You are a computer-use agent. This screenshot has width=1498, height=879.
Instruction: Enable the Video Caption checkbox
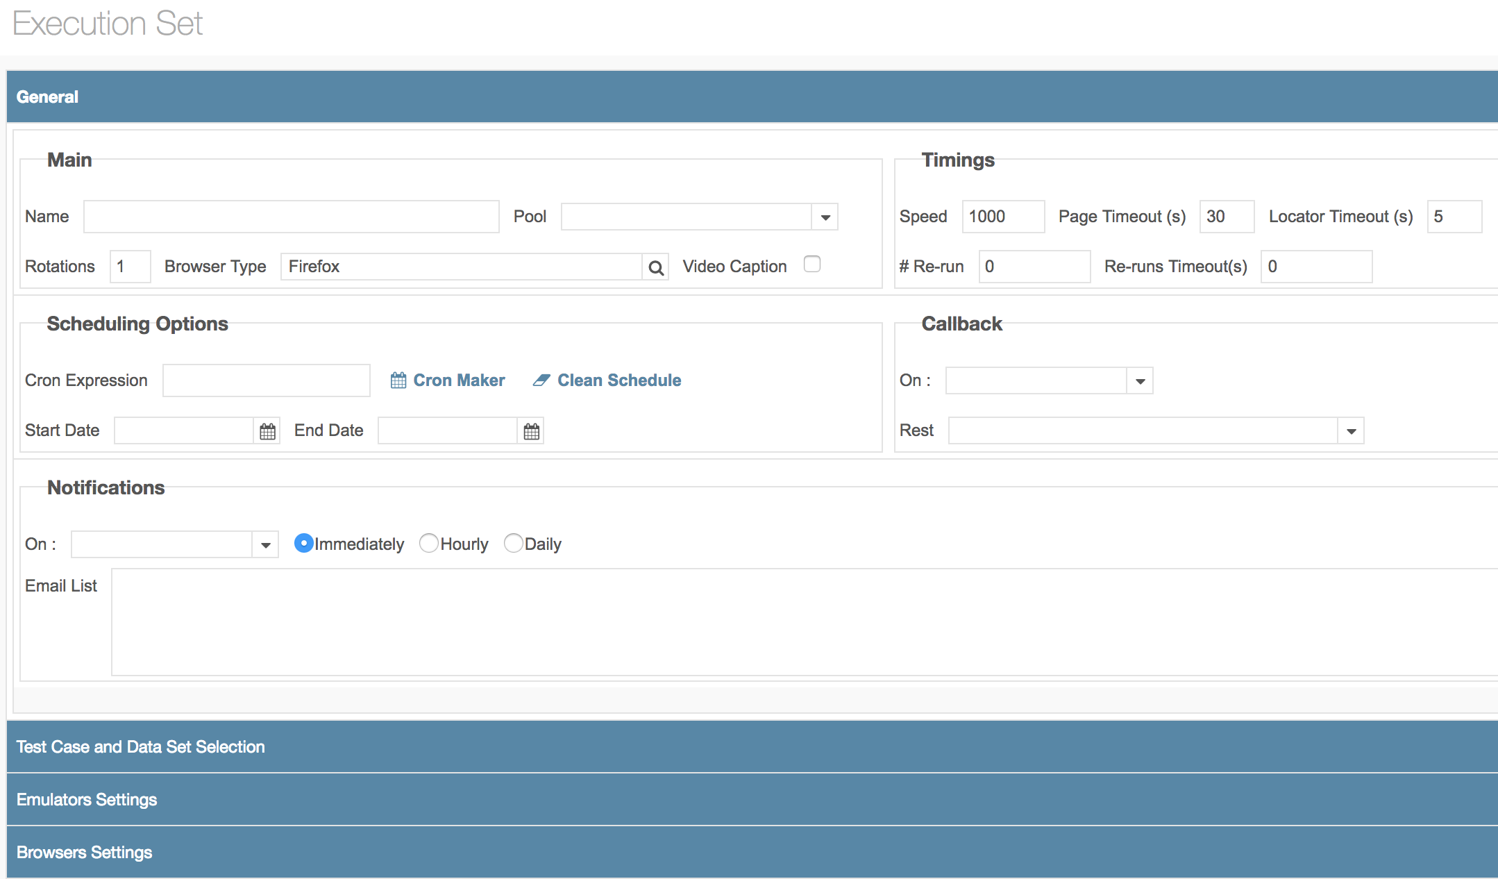(811, 265)
